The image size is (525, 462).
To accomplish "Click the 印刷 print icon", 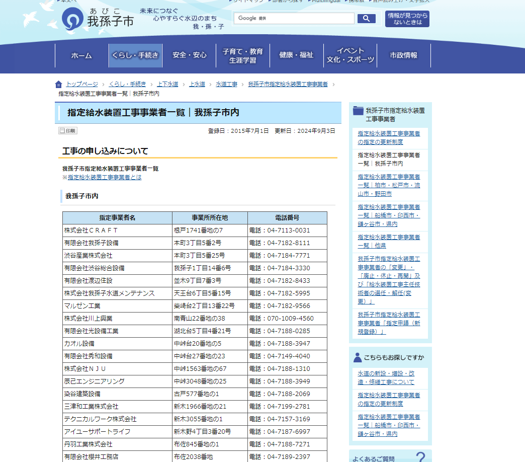I will [x=67, y=131].
